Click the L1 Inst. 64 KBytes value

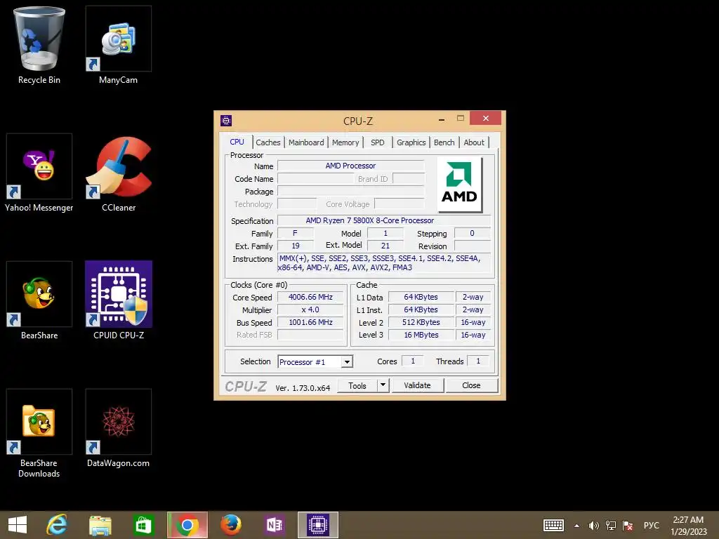coord(421,310)
